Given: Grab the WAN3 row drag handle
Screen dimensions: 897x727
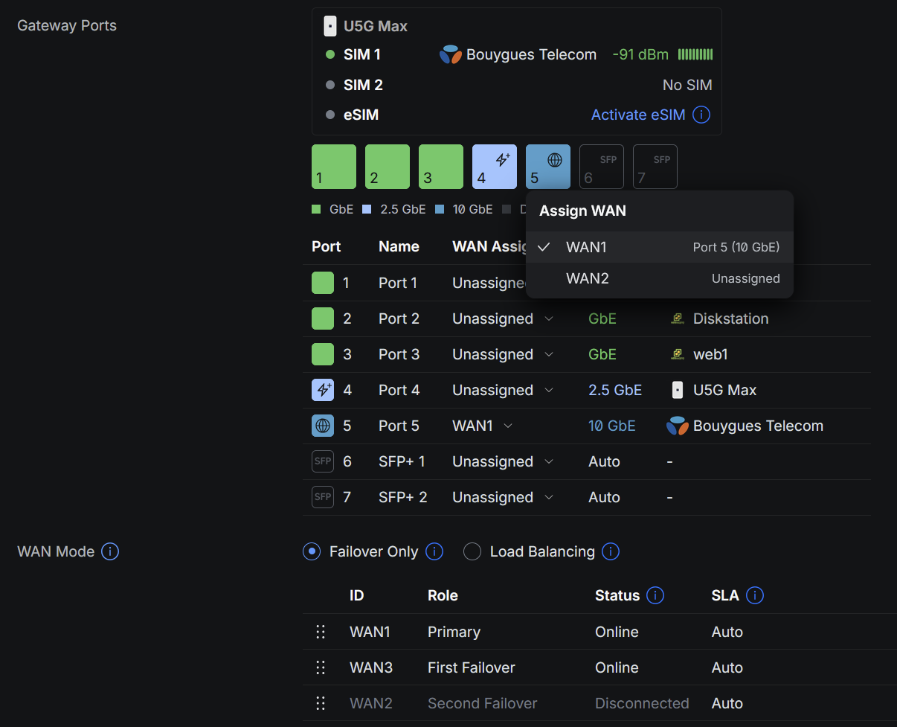Looking at the screenshot, I should (x=321, y=667).
